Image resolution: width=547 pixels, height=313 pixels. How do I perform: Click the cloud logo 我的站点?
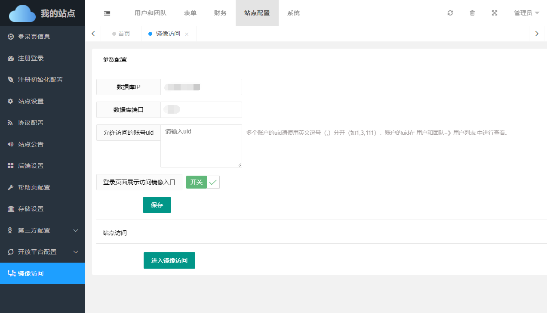tap(42, 13)
